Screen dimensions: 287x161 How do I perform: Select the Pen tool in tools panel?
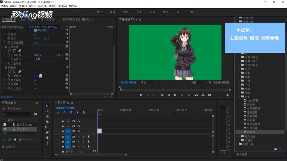click(x=47, y=132)
